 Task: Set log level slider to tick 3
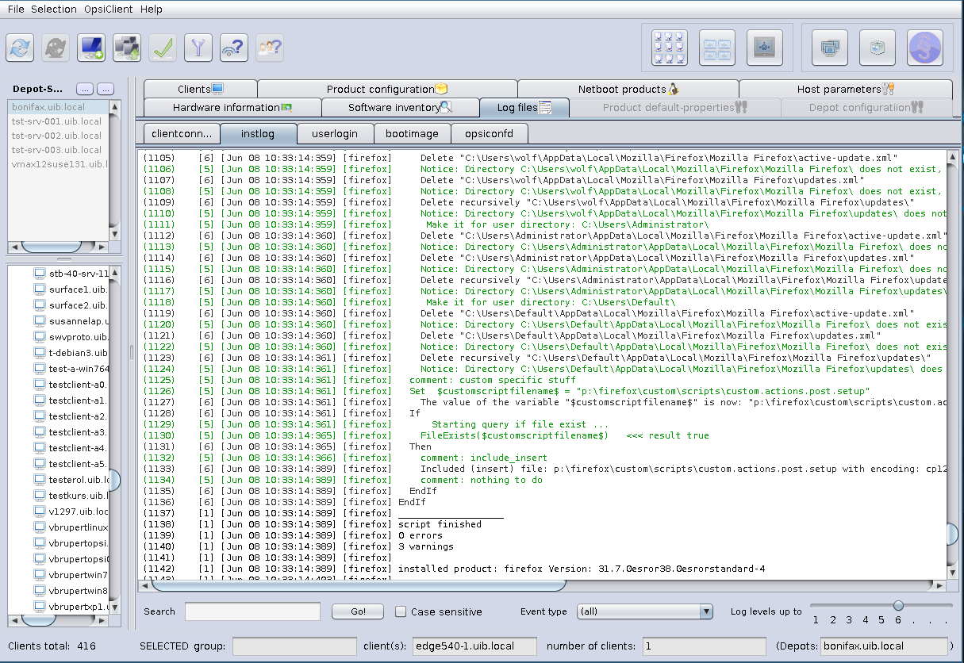[849, 619]
